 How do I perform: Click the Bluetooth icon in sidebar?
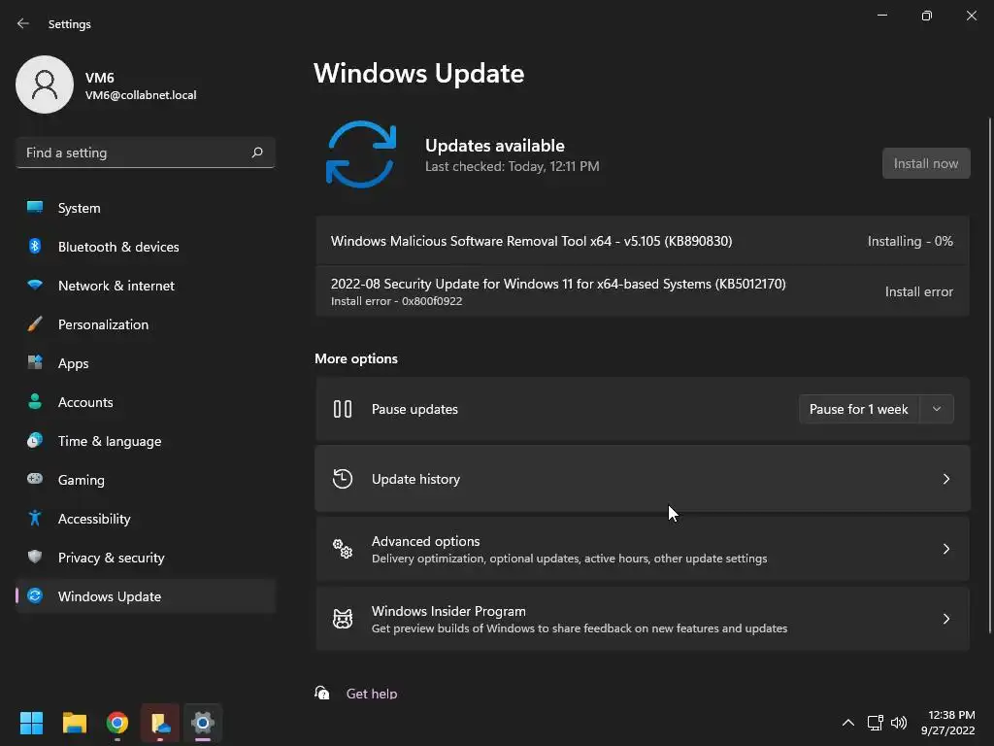(35, 246)
